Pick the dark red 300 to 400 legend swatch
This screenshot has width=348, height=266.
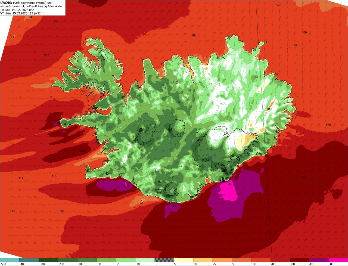pos(299,260)
